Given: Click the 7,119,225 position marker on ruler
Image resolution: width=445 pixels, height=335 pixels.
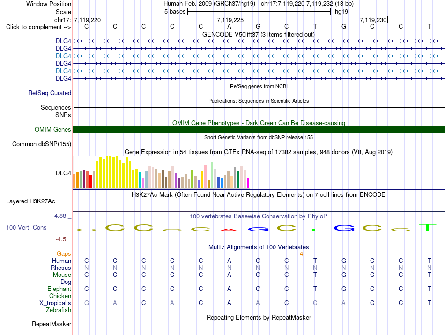Looking at the screenshot, I should [231, 20].
